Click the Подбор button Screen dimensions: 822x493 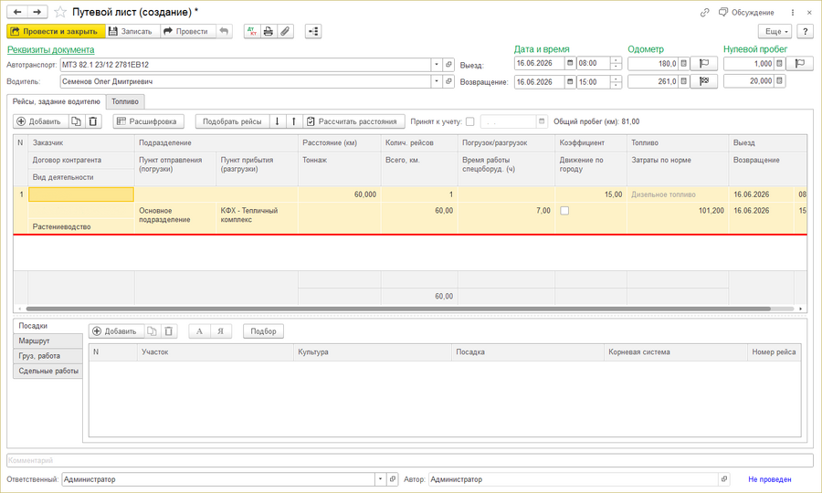click(x=263, y=331)
